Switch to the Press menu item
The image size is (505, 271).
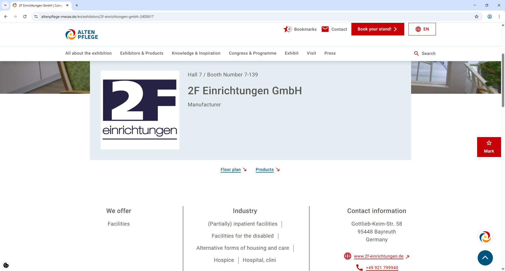(x=330, y=53)
